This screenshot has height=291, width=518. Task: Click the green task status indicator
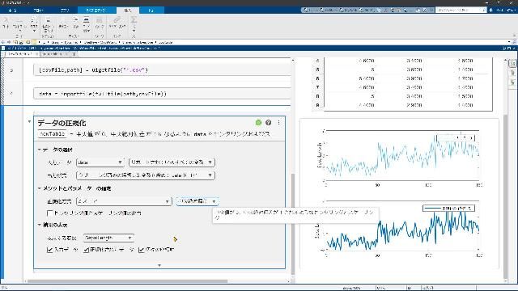pos(258,123)
